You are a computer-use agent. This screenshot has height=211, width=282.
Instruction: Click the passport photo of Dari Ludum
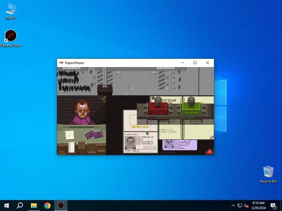pos(130,143)
